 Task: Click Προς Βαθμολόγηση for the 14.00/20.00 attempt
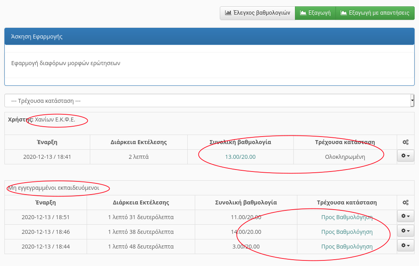(x=347, y=232)
